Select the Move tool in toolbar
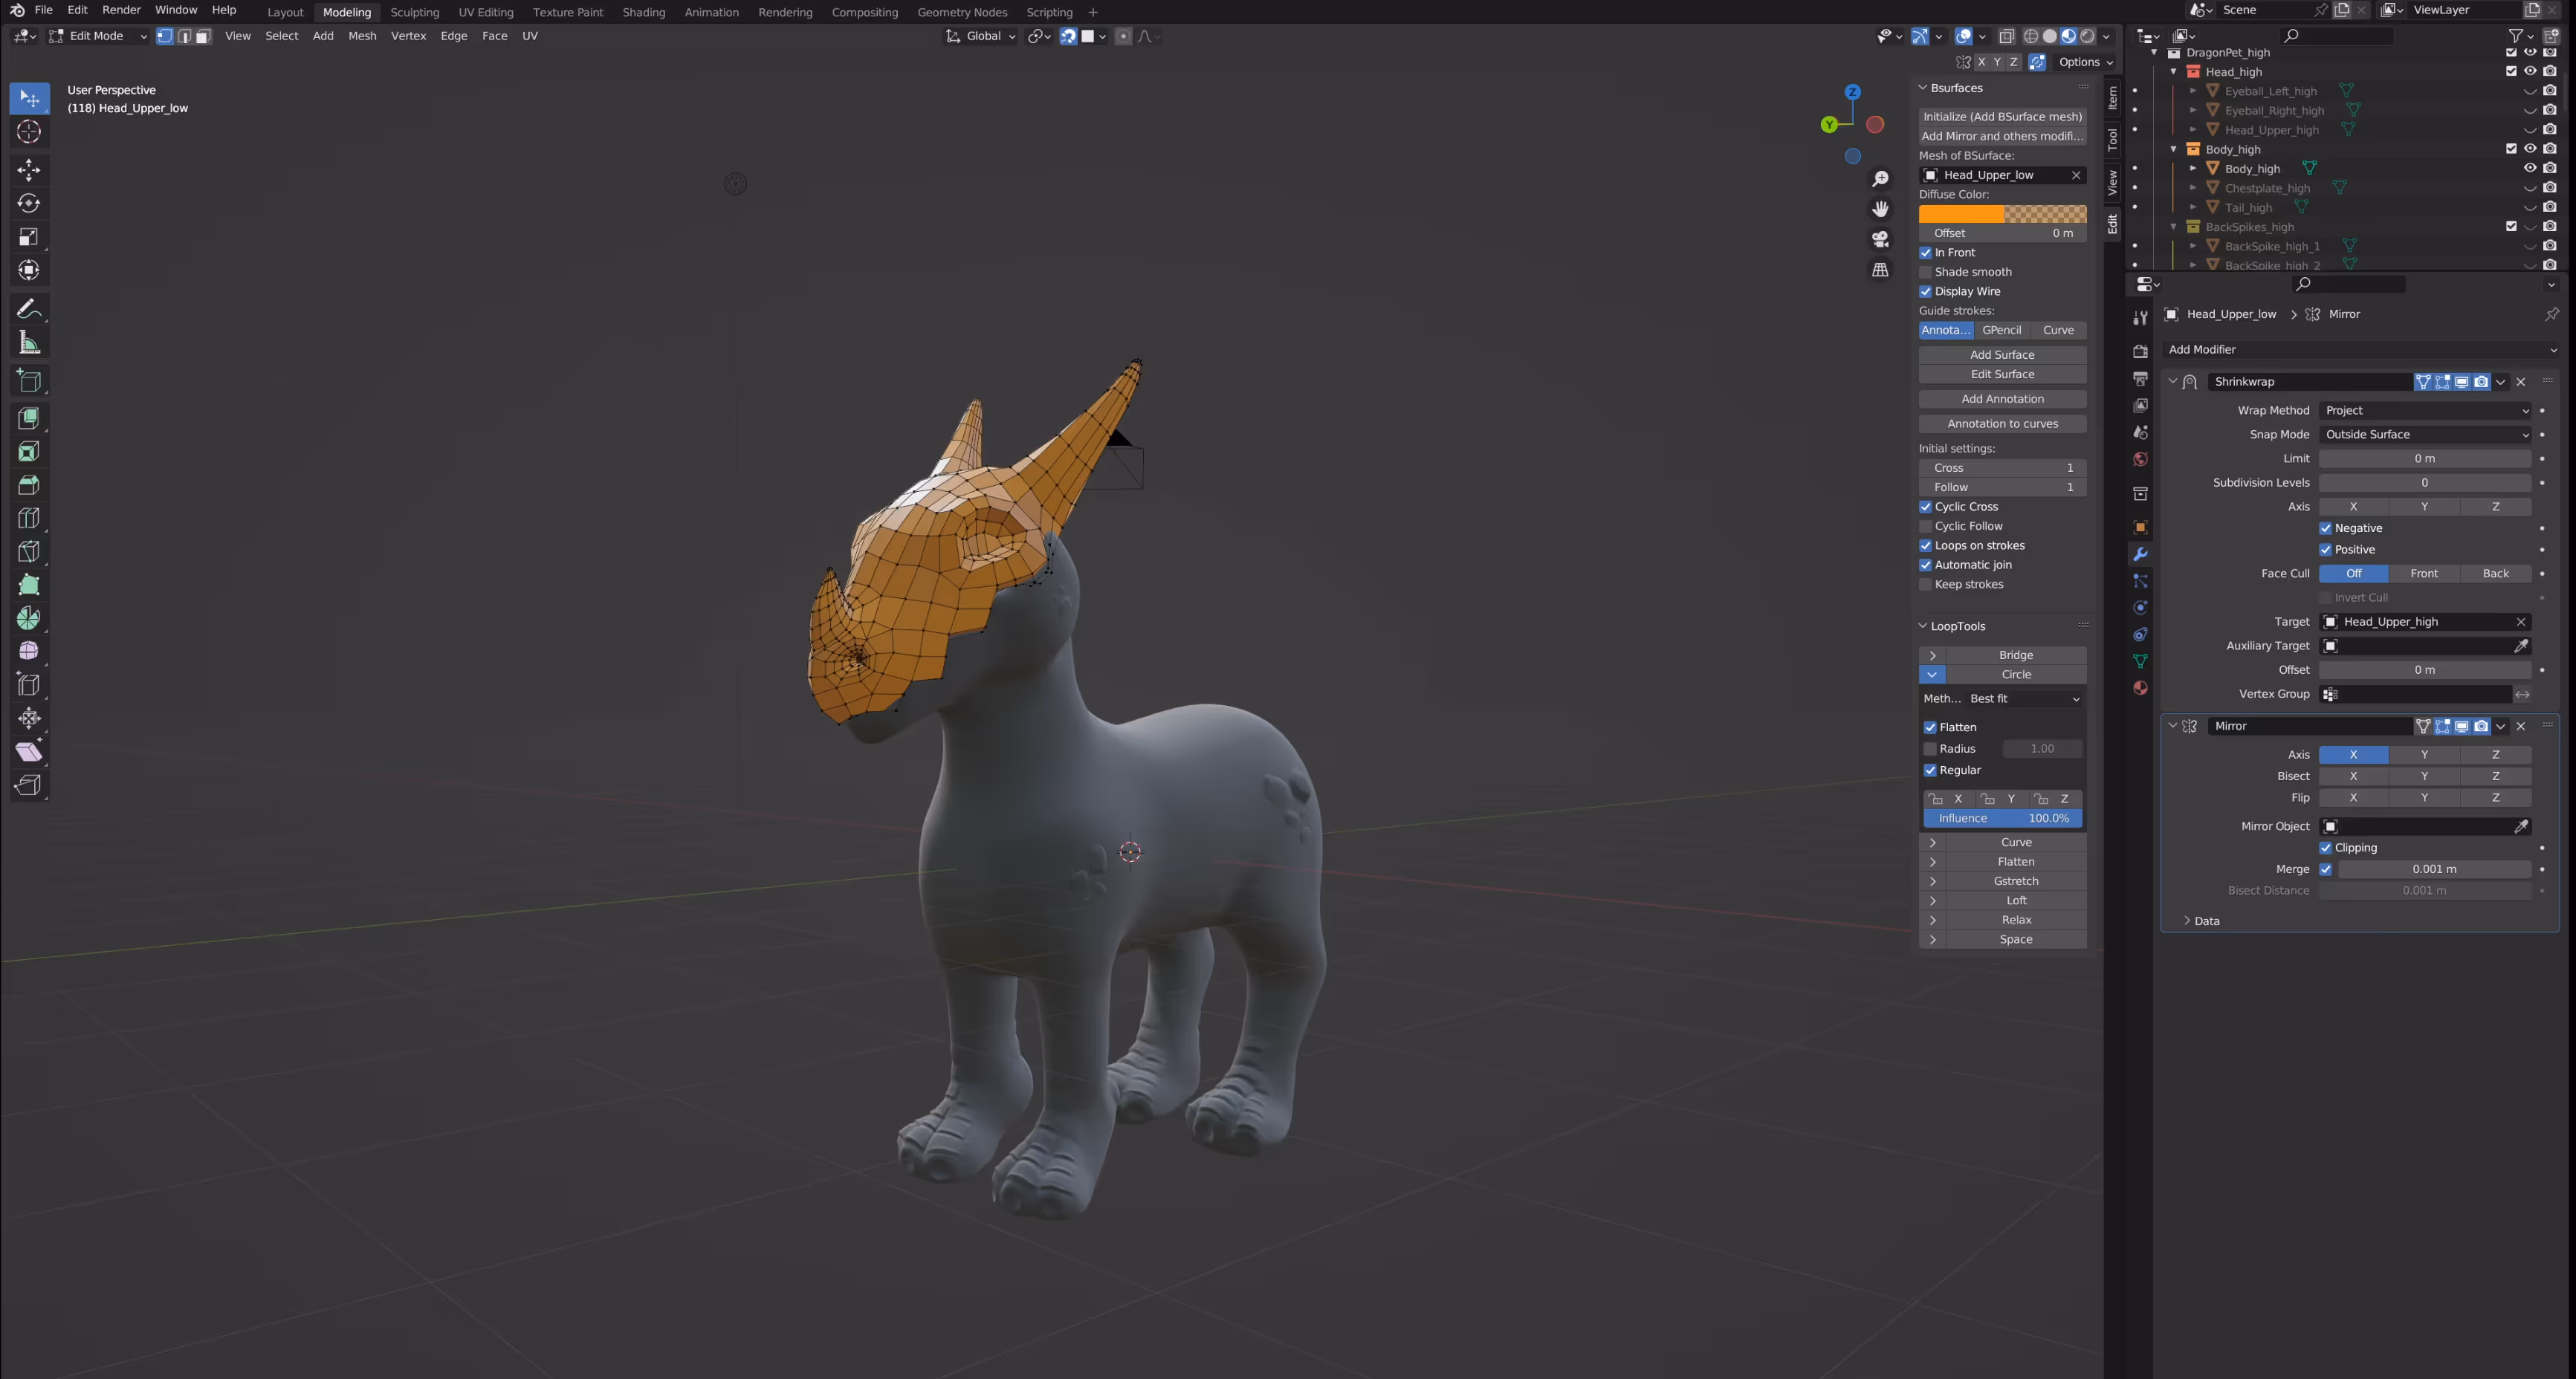Image resolution: width=2576 pixels, height=1379 pixels. [29, 169]
